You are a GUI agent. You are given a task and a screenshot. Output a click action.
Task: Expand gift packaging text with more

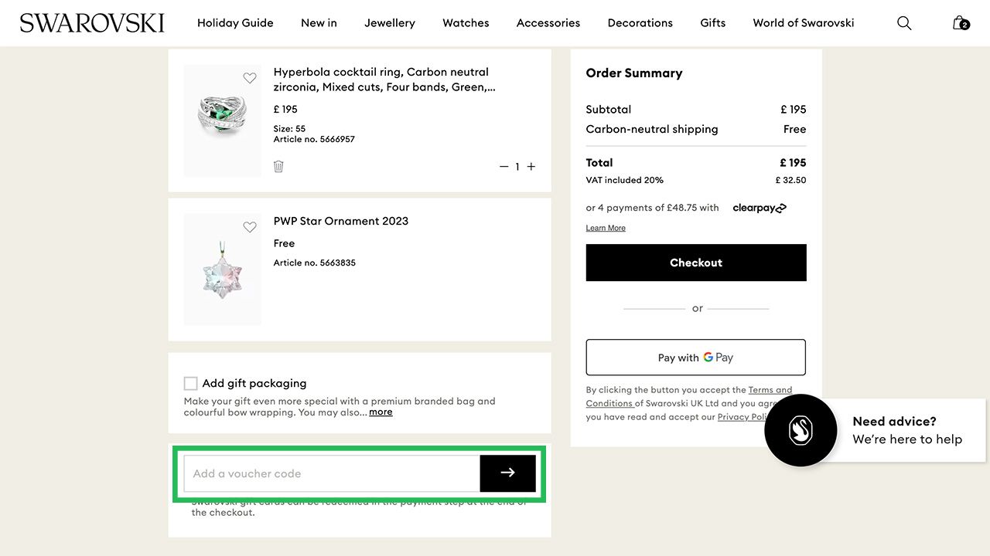point(381,412)
